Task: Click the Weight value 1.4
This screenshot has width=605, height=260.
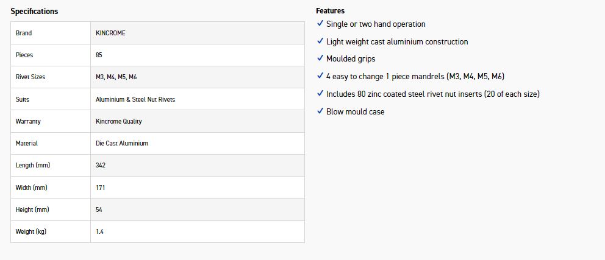Action: coord(99,231)
